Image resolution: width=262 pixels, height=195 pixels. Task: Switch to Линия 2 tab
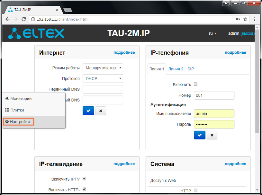(176, 69)
